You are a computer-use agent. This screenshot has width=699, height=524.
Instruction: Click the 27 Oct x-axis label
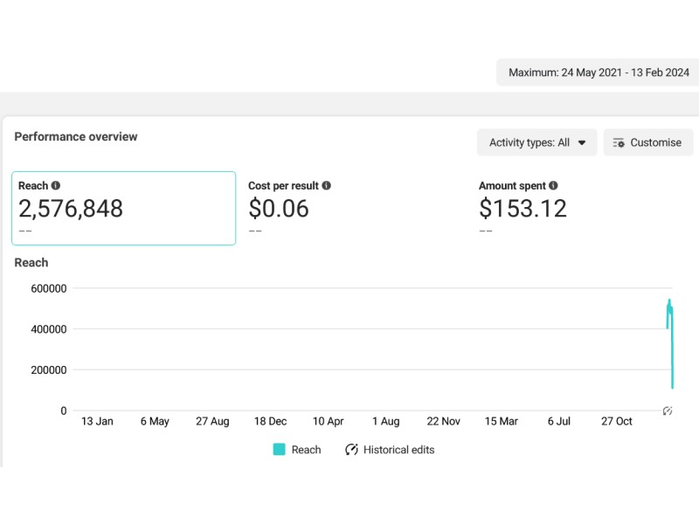point(616,421)
